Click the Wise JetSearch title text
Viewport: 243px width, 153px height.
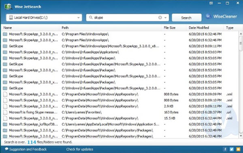click(x=28, y=6)
